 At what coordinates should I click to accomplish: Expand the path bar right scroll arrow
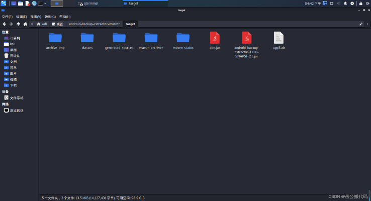point(367,24)
